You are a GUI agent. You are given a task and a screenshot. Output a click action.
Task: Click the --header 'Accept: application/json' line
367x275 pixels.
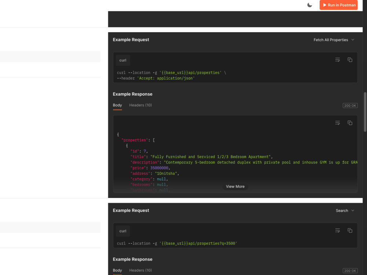tap(156, 78)
